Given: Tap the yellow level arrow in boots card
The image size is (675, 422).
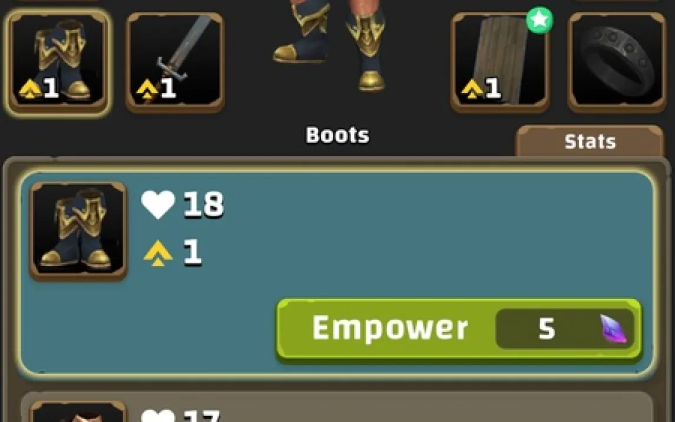Looking at the screenshot, I should point(158,253).
